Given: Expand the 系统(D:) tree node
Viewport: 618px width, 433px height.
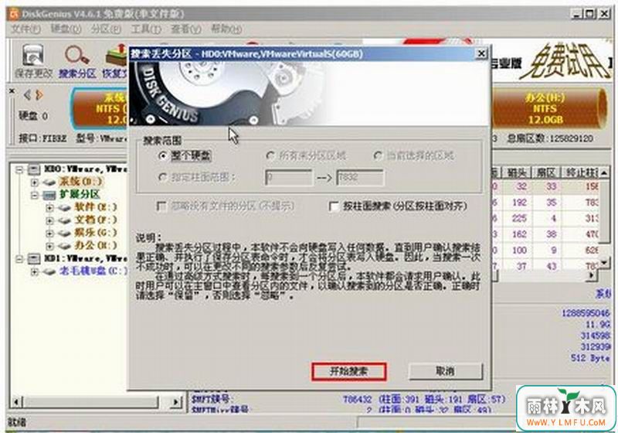Looking at the screenshot, I should pyautogui.click(x=35, y=182).
